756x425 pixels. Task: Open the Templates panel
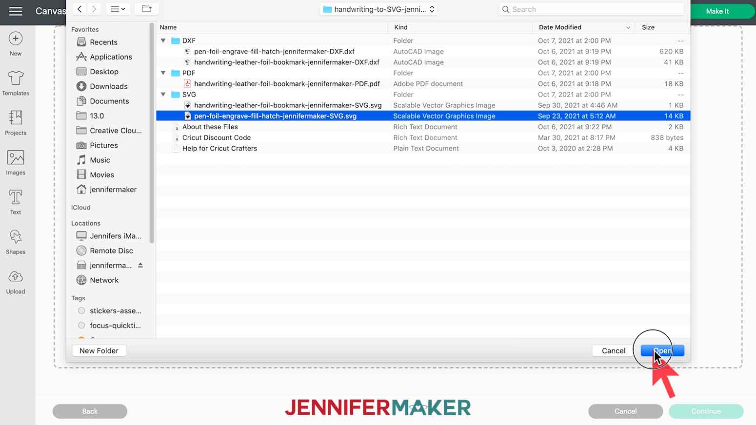tap(16, 83)
